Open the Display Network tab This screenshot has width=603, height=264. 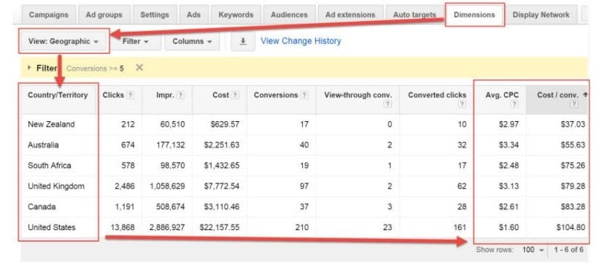[x=541, y=15]
